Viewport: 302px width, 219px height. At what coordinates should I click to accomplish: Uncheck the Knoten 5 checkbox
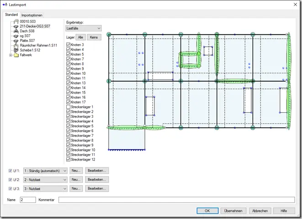(68, 54)
